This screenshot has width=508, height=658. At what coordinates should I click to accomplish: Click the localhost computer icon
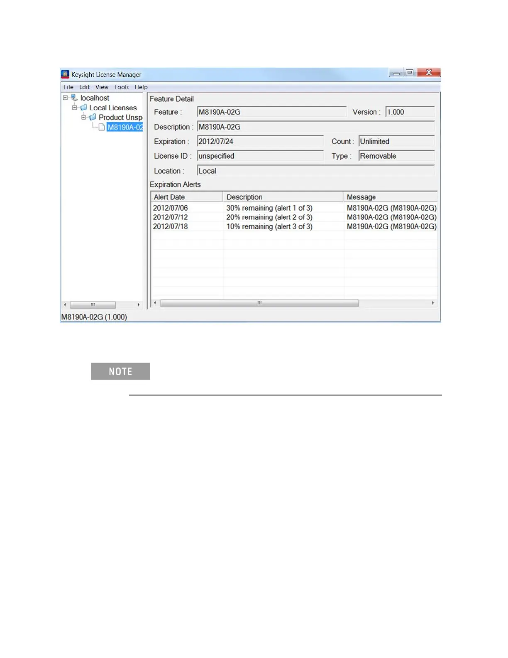(x=74, y=98)
